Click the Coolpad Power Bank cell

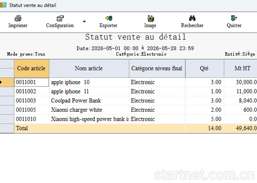pos(89,101)
